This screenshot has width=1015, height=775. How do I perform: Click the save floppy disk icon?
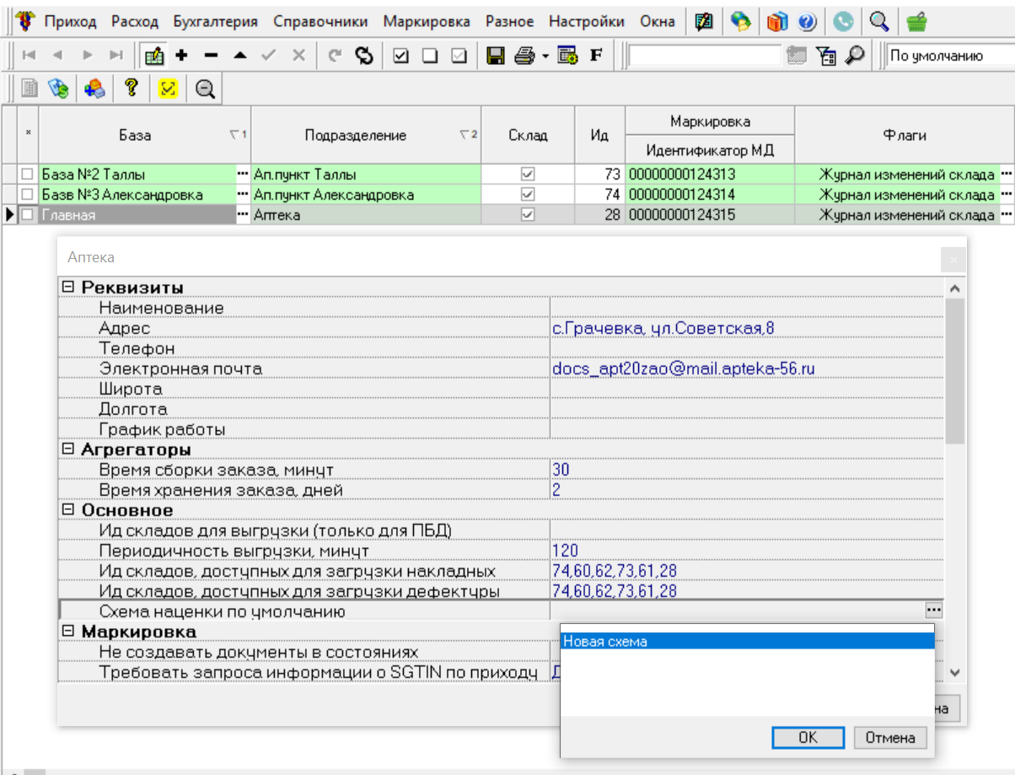[496, 56]
